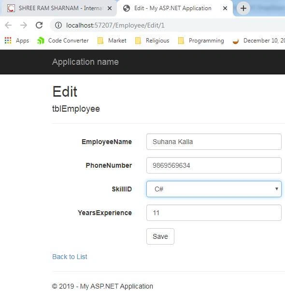
Task: Follow the Back to List link
Action: pos(70,257)
